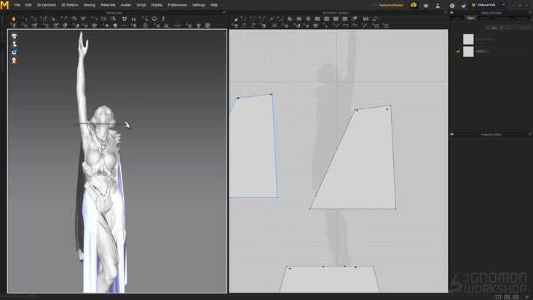
Task: Switch to the Fabric tab in Object Browser
Action: click(x=470, y=17)
